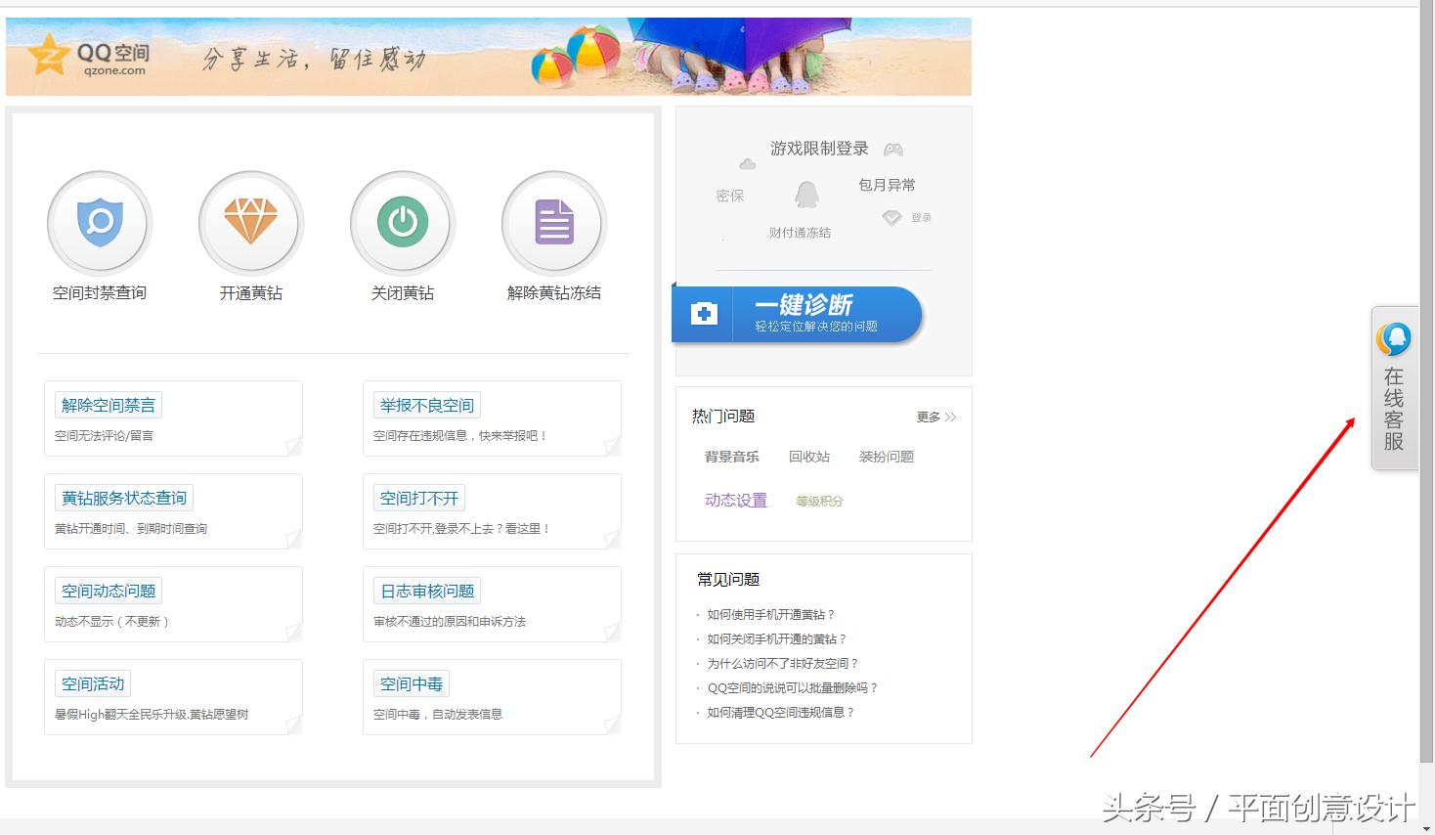Open 动态设置 under hot topics
The image size is (1435, 835).
click(735, 500)
